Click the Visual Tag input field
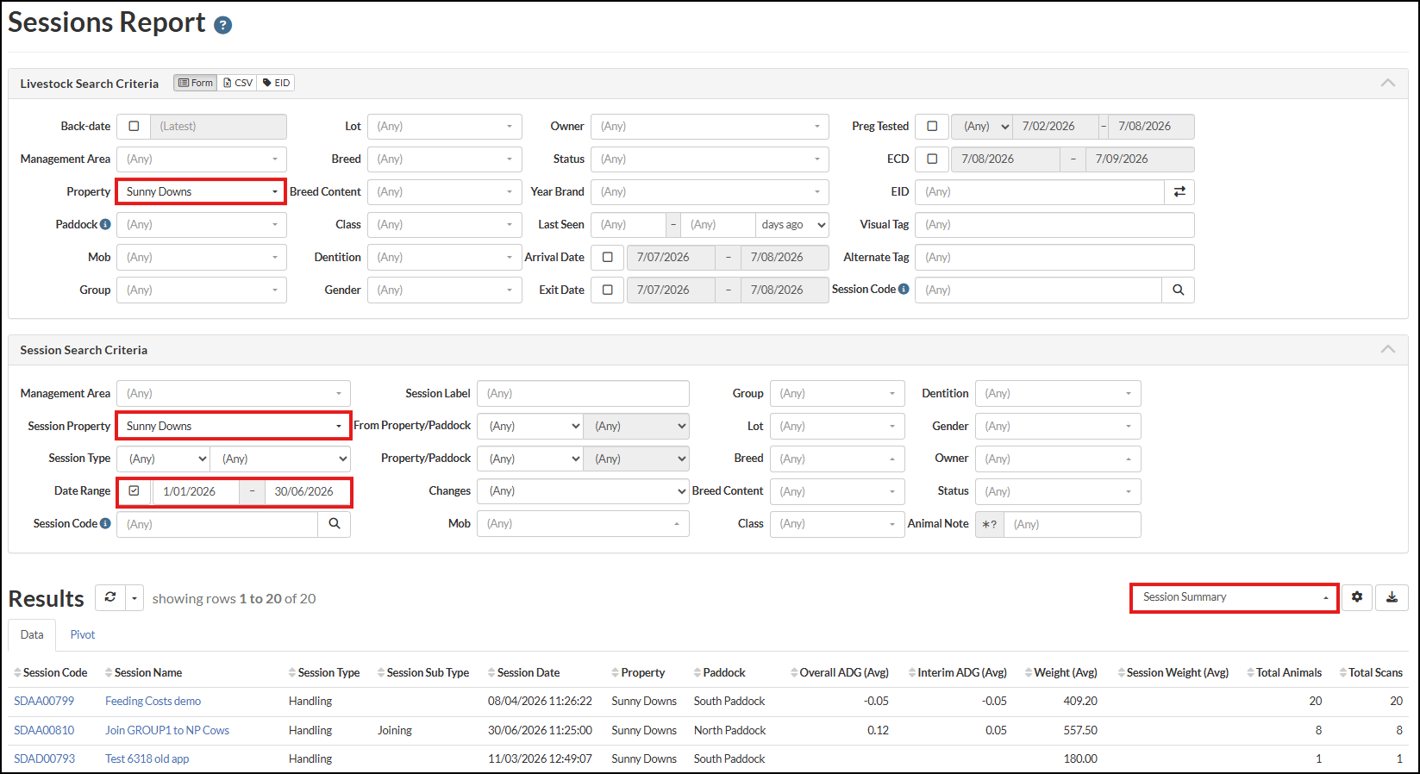Viewport: 1420px width, 774px height. tap(1054, 224)
